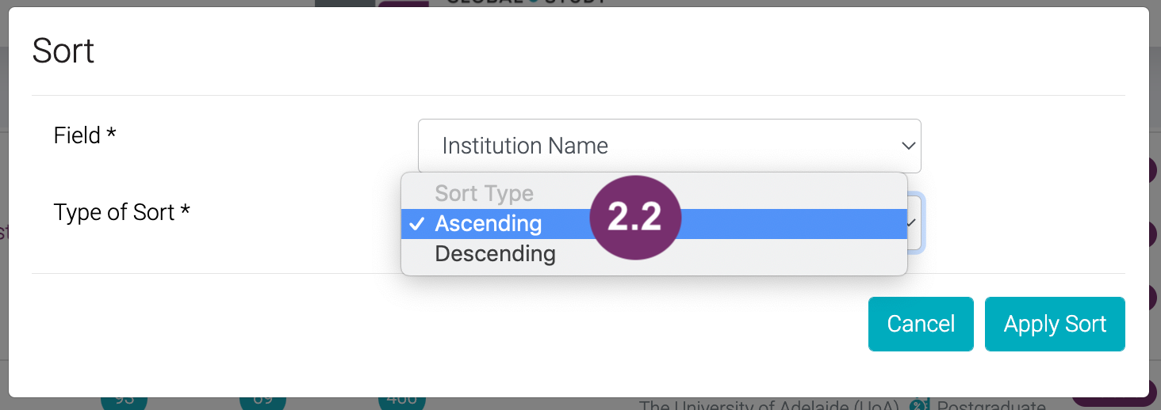Click the chevron arrow on the Field dropdown
The width and height of the screenshot is (1161, 410).
[908, 146]
